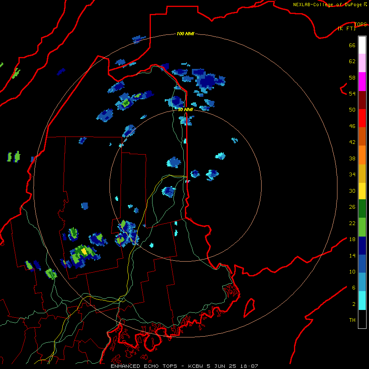
Task: Select the cyan legend swatch
Action: [362, 301]
